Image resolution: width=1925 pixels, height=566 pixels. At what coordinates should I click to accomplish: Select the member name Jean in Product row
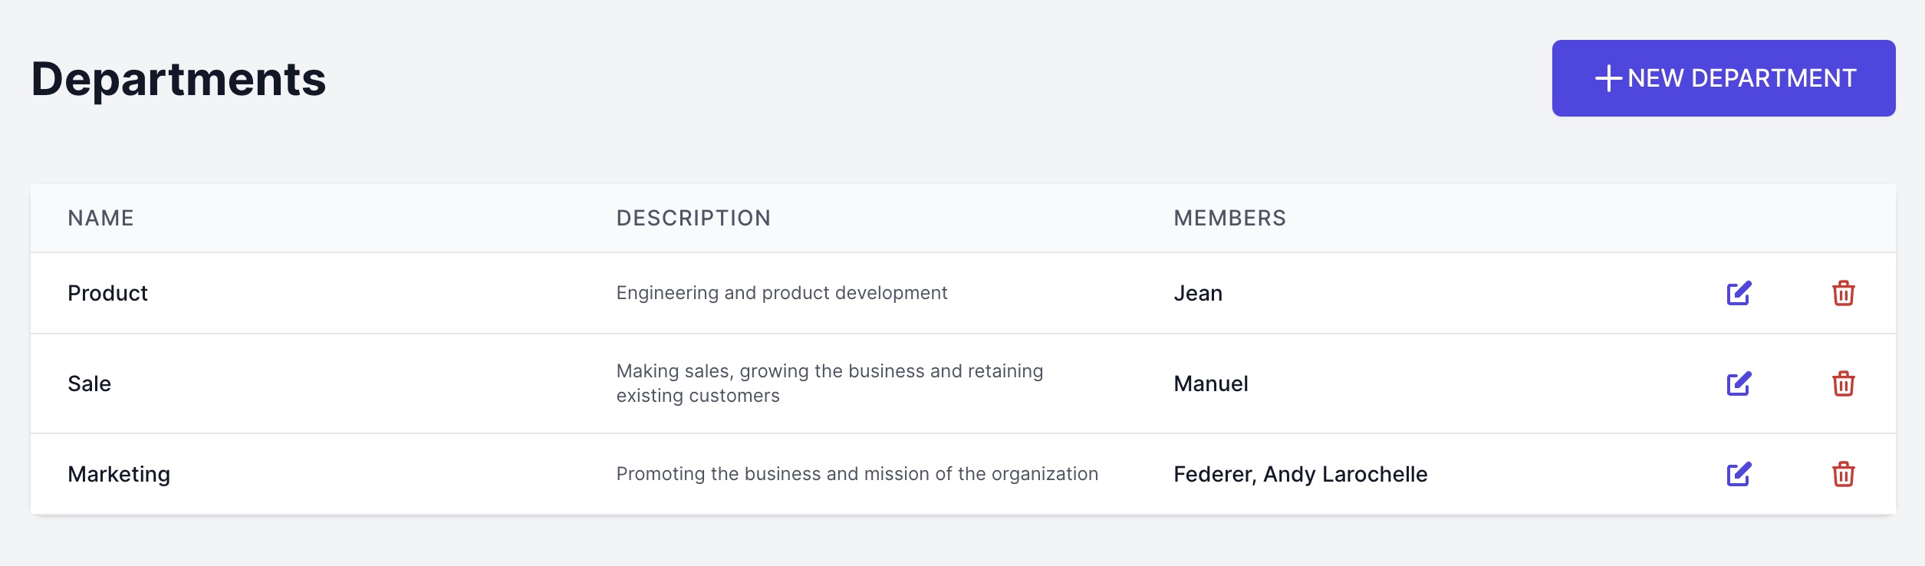[x=1198, y=292]
